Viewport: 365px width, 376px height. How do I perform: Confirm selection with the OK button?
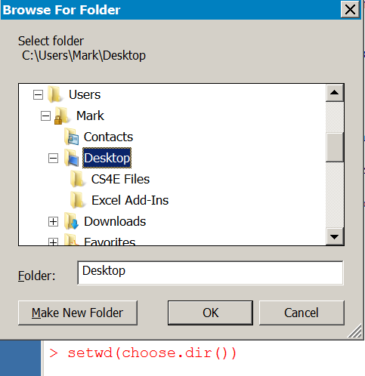click(210, 313)
